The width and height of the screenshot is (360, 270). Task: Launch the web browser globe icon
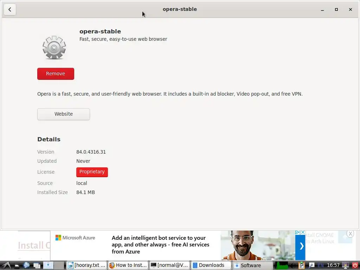pyautogui.click(x=26, y=265)
